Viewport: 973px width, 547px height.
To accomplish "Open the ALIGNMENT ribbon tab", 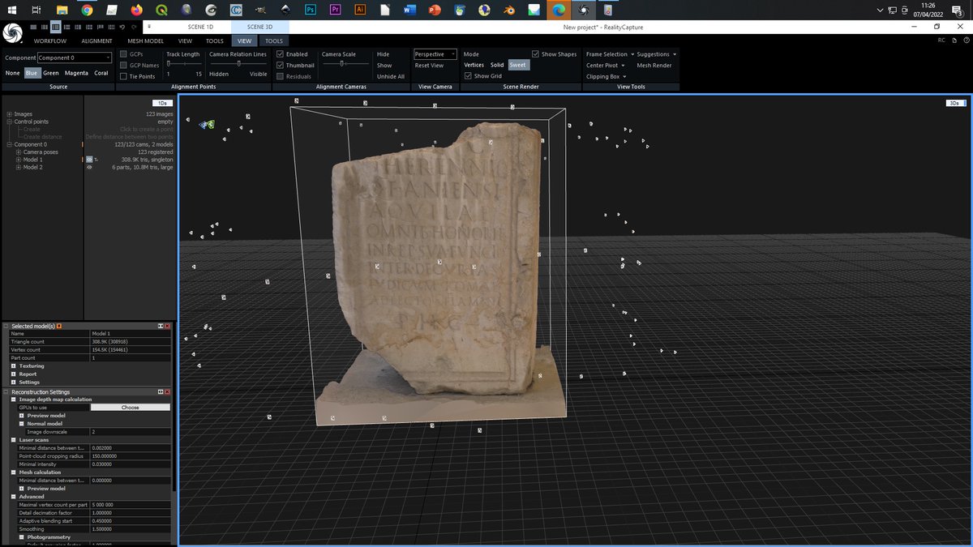I will click(96, 41).
